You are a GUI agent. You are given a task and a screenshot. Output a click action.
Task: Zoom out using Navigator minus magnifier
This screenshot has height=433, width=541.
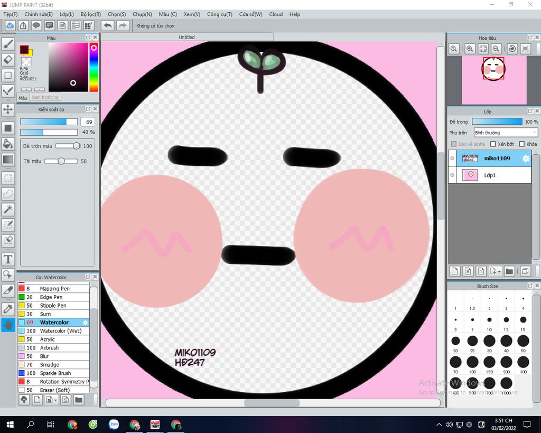coord(496,49)
